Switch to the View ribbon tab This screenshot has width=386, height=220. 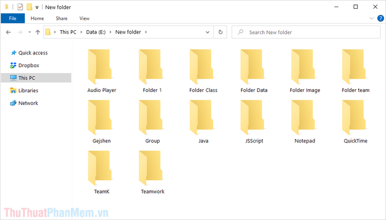(x=84, y=18)
